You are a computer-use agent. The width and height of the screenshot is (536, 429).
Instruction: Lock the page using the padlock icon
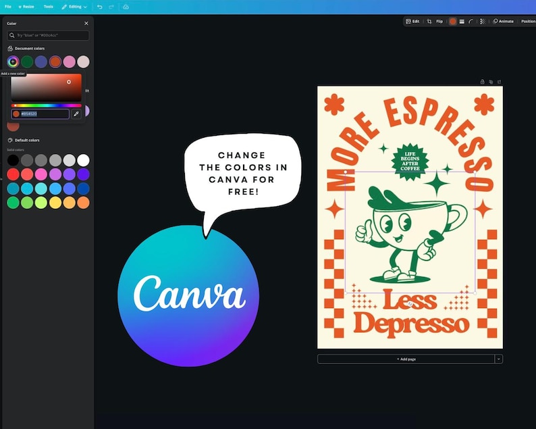tap(482, 82)
